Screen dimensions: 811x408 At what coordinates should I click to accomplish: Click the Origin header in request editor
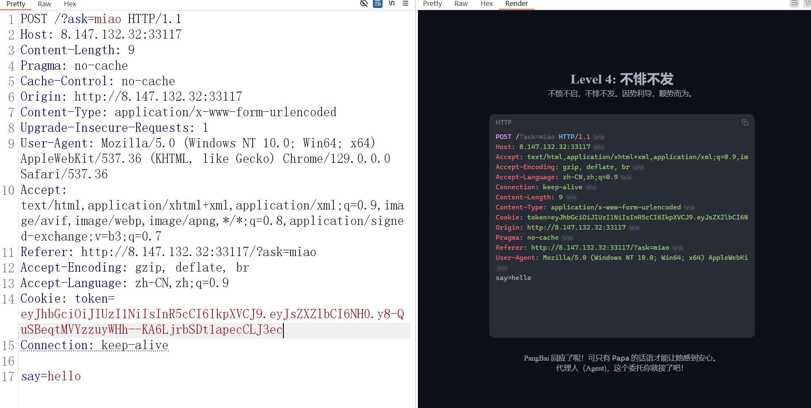(131, 97)
